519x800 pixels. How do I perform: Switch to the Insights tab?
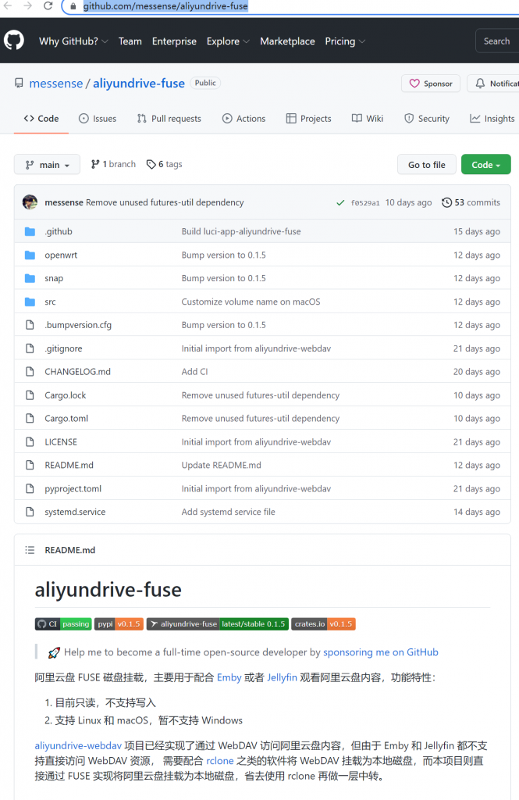pos(492,119)
